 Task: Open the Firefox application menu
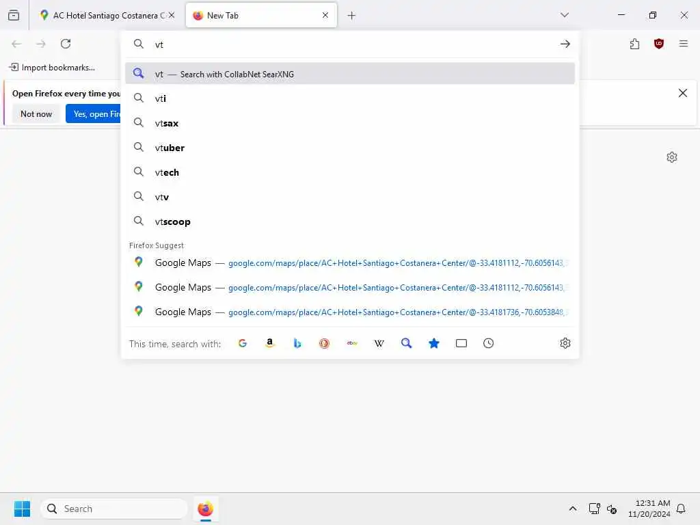684,44
